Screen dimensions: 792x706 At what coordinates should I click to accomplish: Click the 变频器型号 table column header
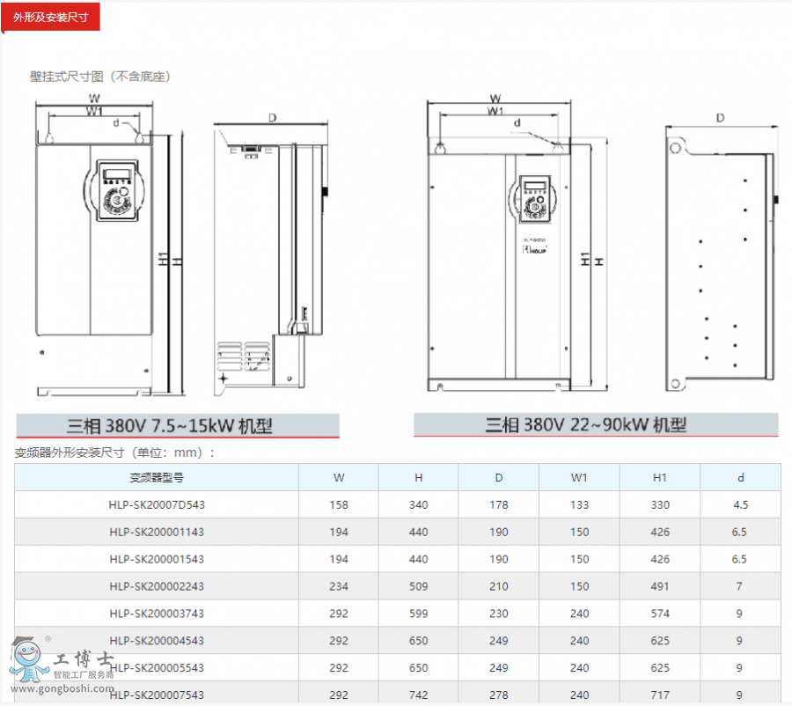point(157,478)
